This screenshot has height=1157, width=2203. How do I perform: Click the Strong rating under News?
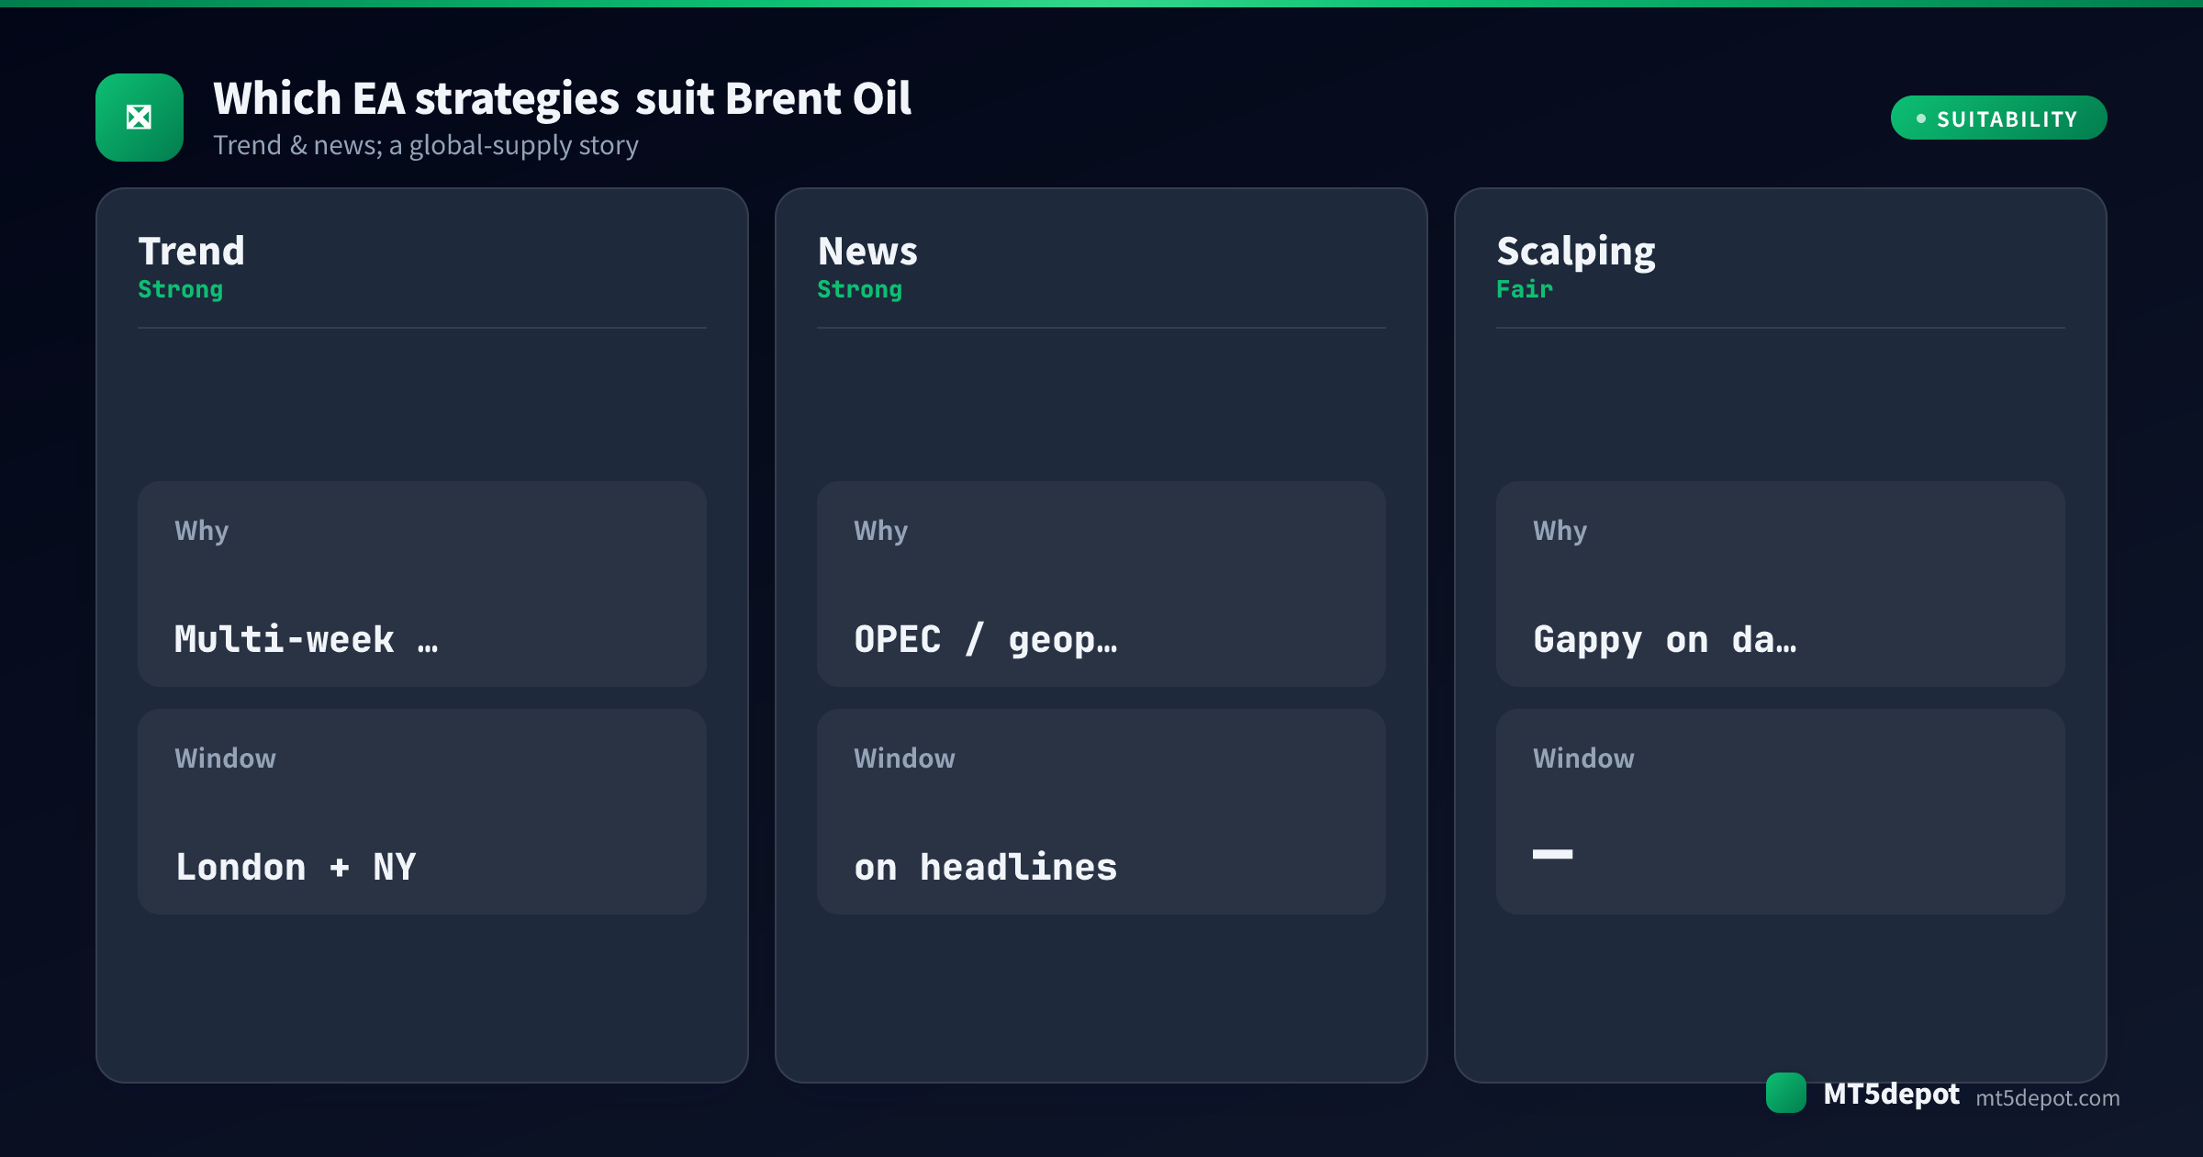click(x=860, y=289)
